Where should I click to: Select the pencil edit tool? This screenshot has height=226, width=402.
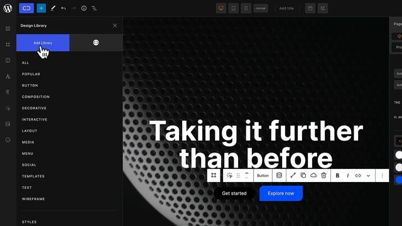(x=53, y=8)
